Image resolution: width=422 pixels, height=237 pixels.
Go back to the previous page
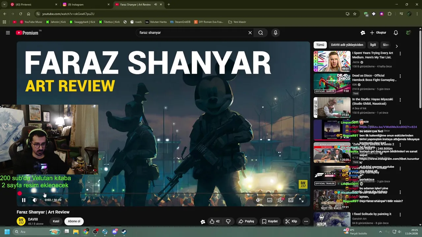[x=5, y=14]
